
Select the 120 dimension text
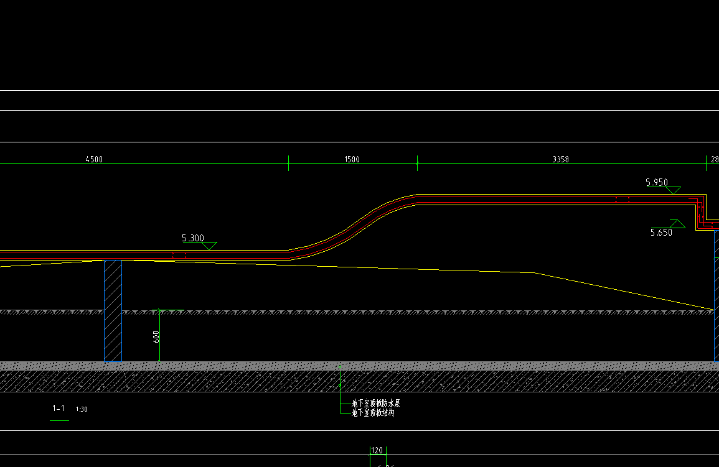(x=377, y=450)
